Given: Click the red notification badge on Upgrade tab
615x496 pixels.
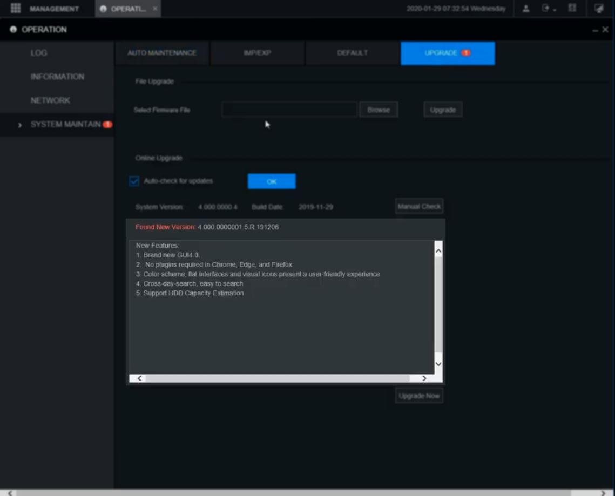Looking at the screenshot, I should coord(465,53).
